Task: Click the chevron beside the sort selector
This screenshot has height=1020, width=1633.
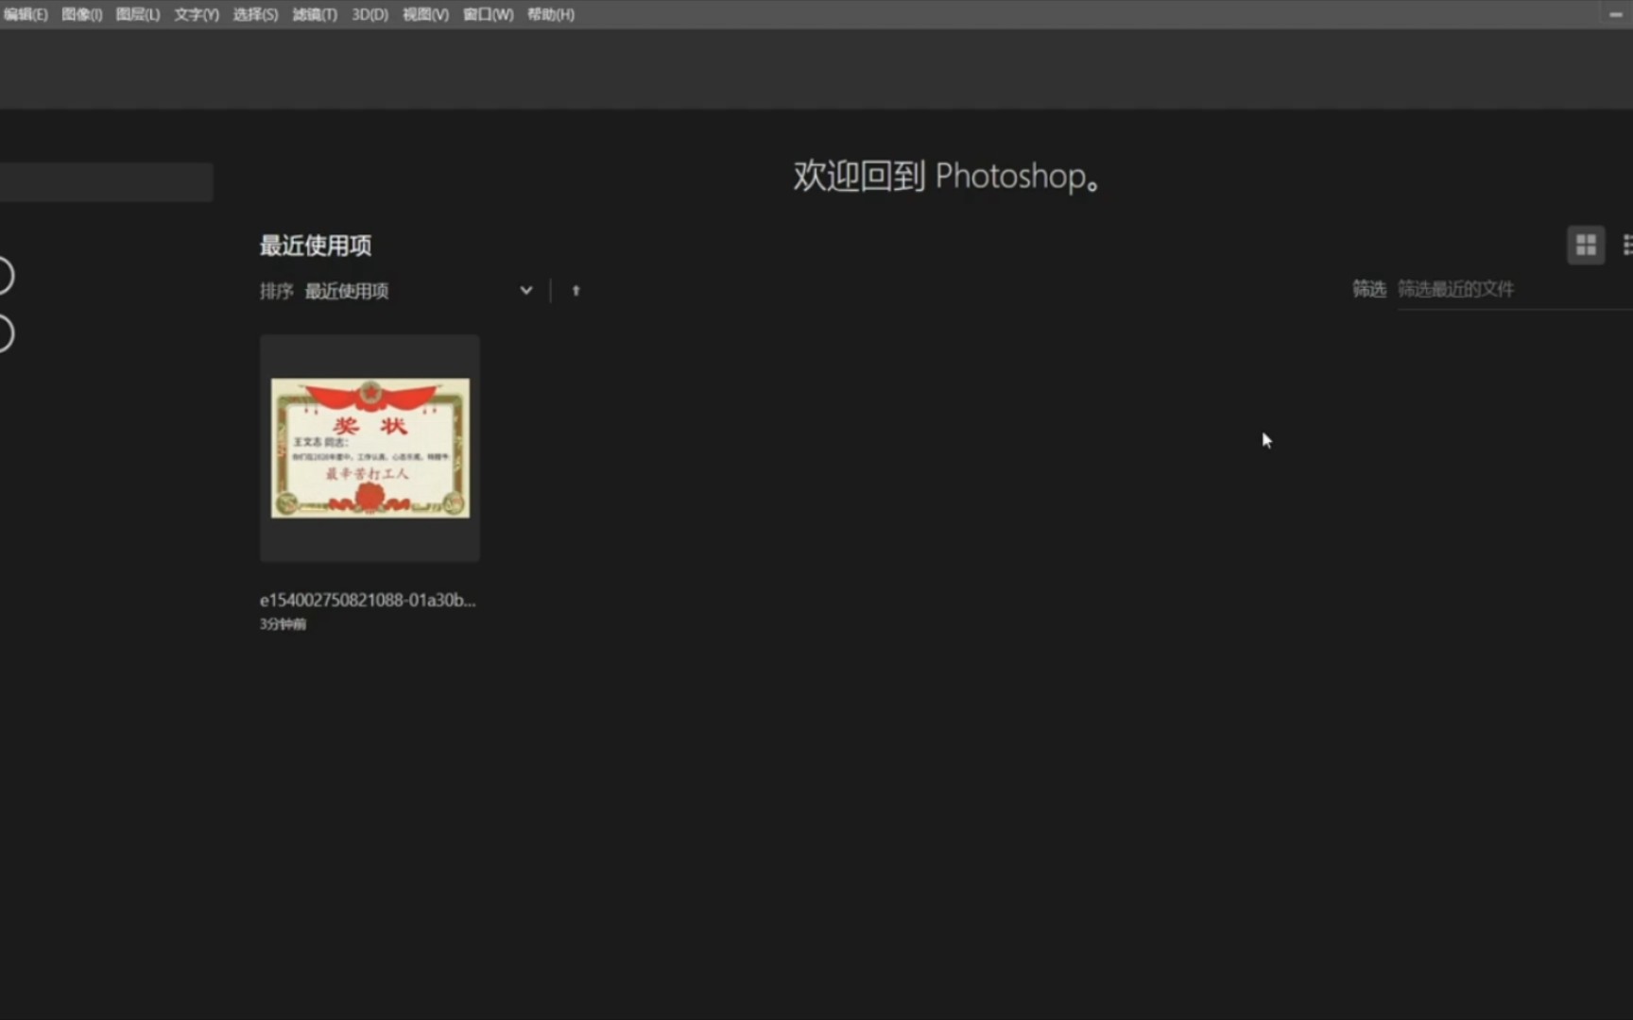Action: [x=526, y=290]
